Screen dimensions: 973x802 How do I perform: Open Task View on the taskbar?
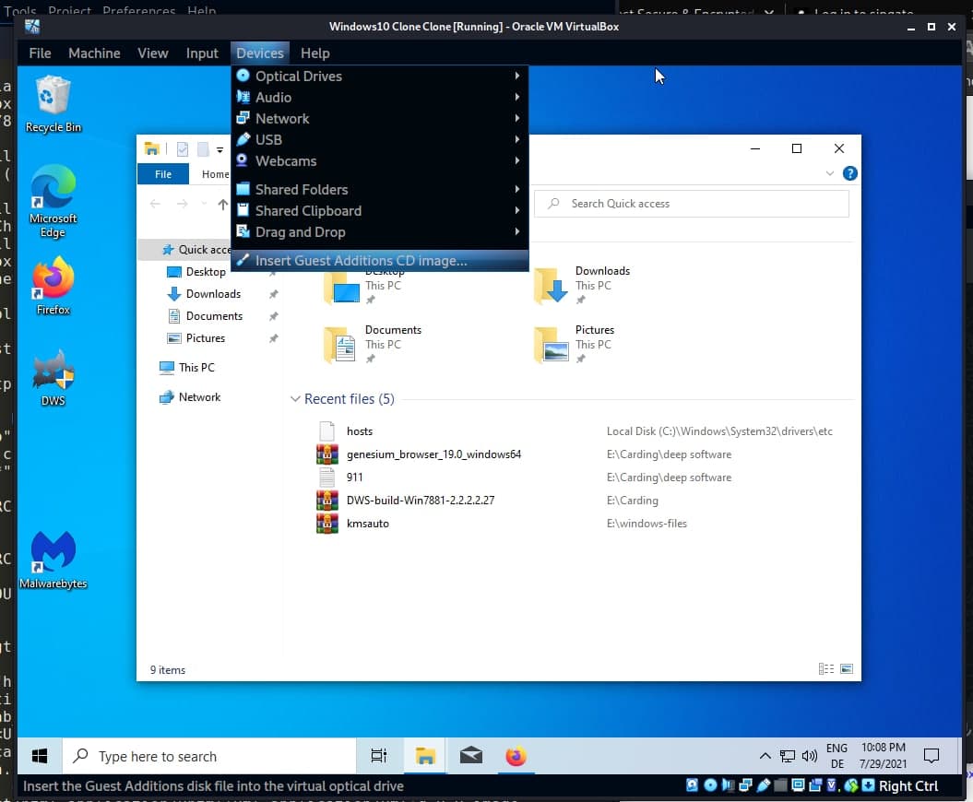point(378,756)
